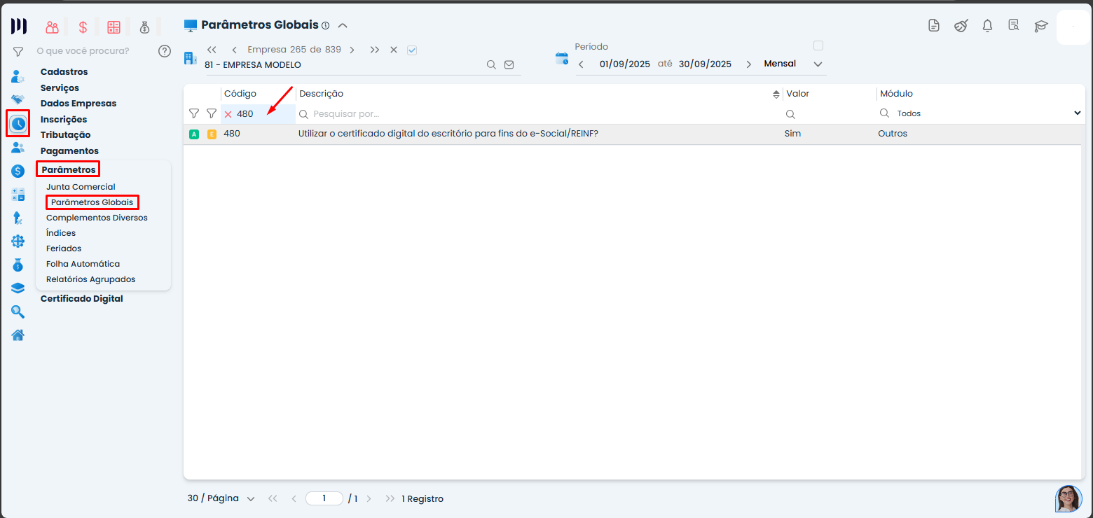Click the second funnel icon in table filter row
This screenshot has width=1093, height=518.
pyautogui.click(x=211, y=113)
